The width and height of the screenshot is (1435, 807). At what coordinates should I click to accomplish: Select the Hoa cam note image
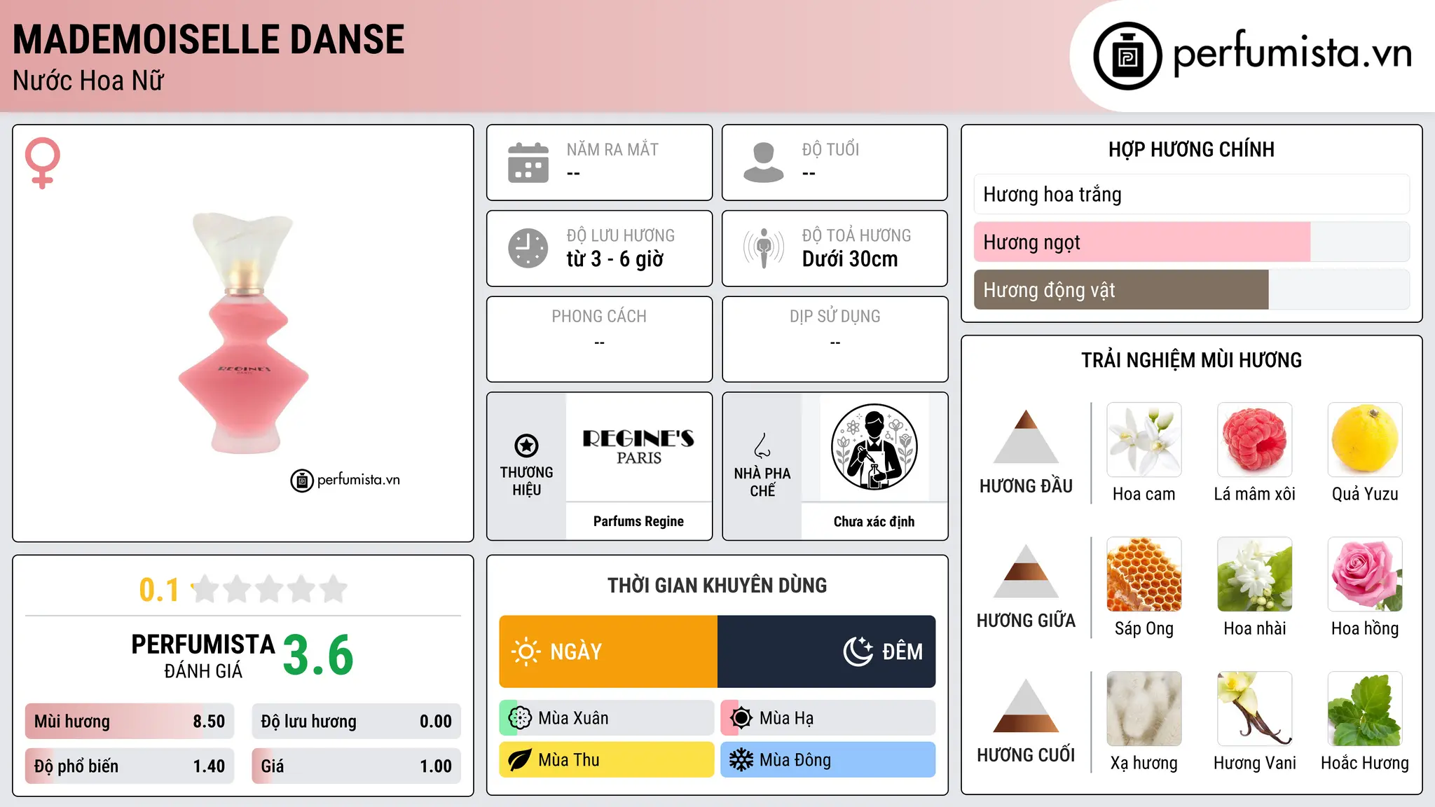click(1144, 440)
